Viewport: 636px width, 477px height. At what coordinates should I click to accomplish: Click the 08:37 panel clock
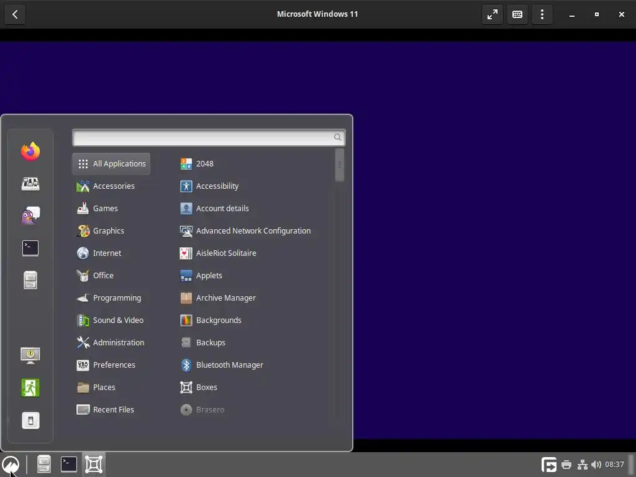click(x=614, y=465)
